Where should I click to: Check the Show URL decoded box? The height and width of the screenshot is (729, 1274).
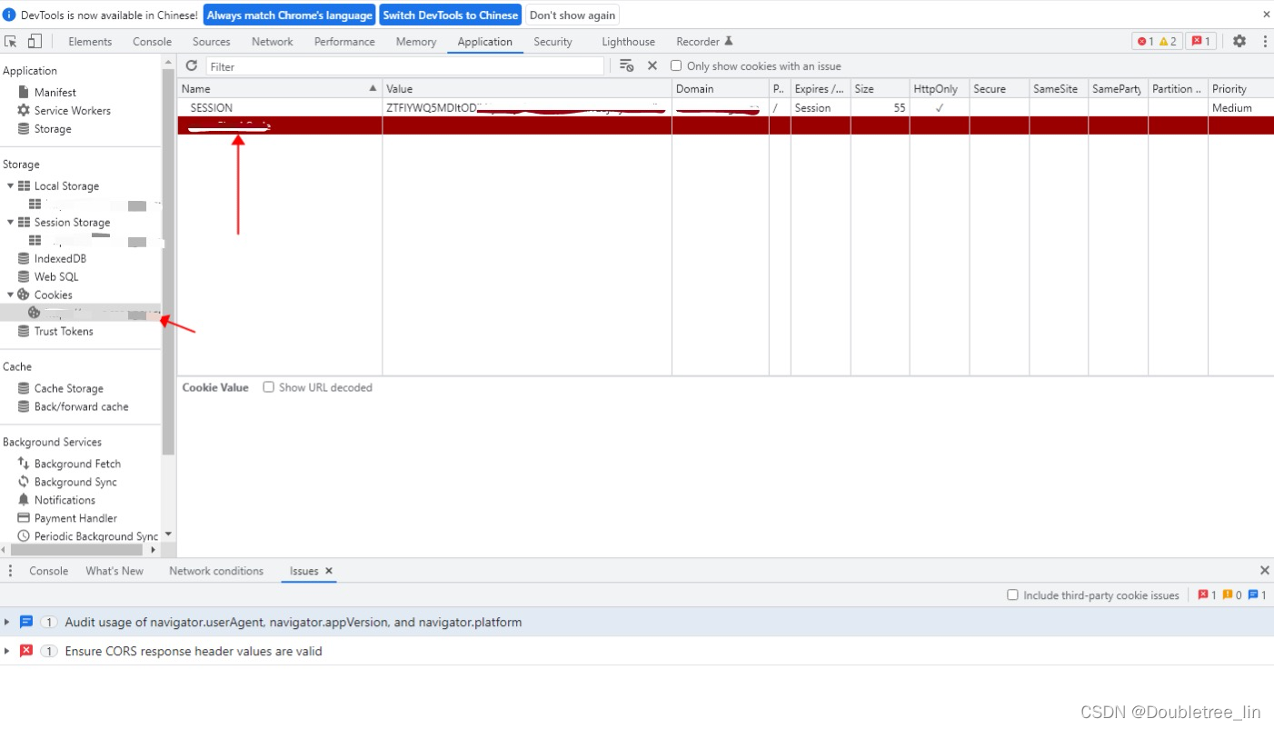pos(269,387)
